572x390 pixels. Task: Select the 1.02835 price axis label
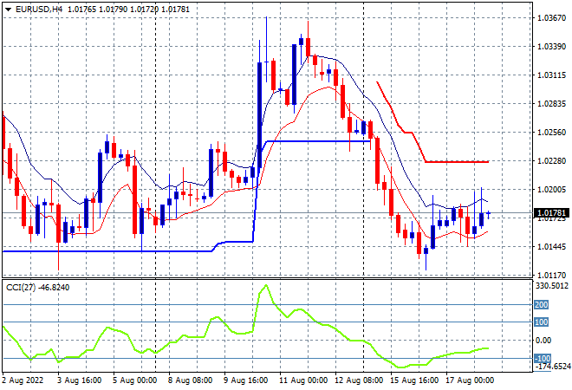pyautogui.click(x=551, y=104)
